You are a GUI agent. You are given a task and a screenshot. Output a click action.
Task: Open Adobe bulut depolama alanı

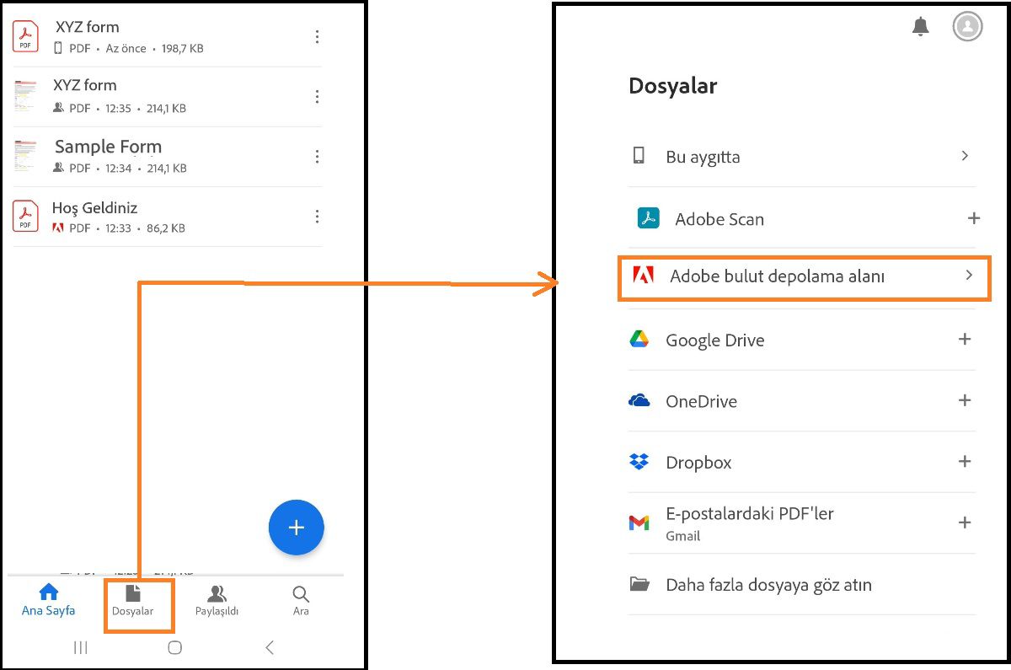coord(805,277)
